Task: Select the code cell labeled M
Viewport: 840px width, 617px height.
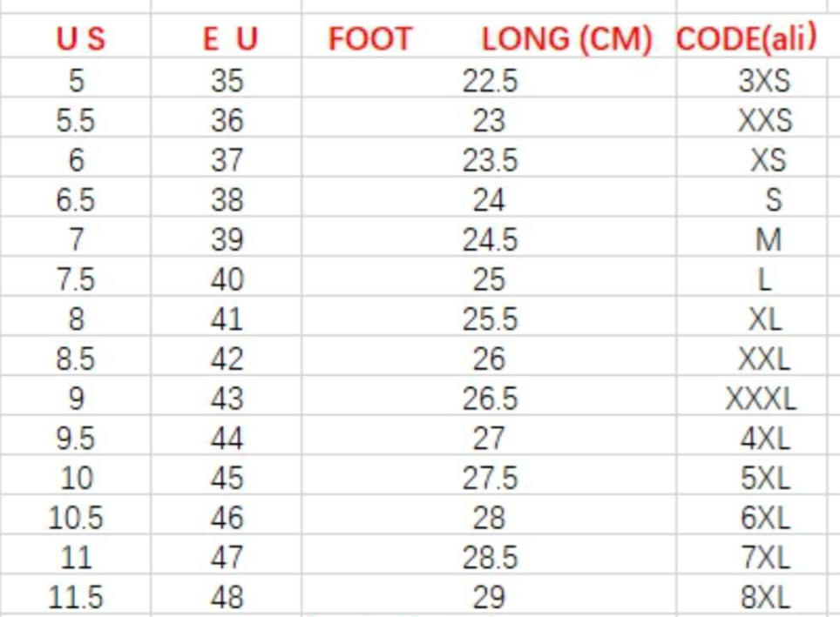Action: coord(768,239)
